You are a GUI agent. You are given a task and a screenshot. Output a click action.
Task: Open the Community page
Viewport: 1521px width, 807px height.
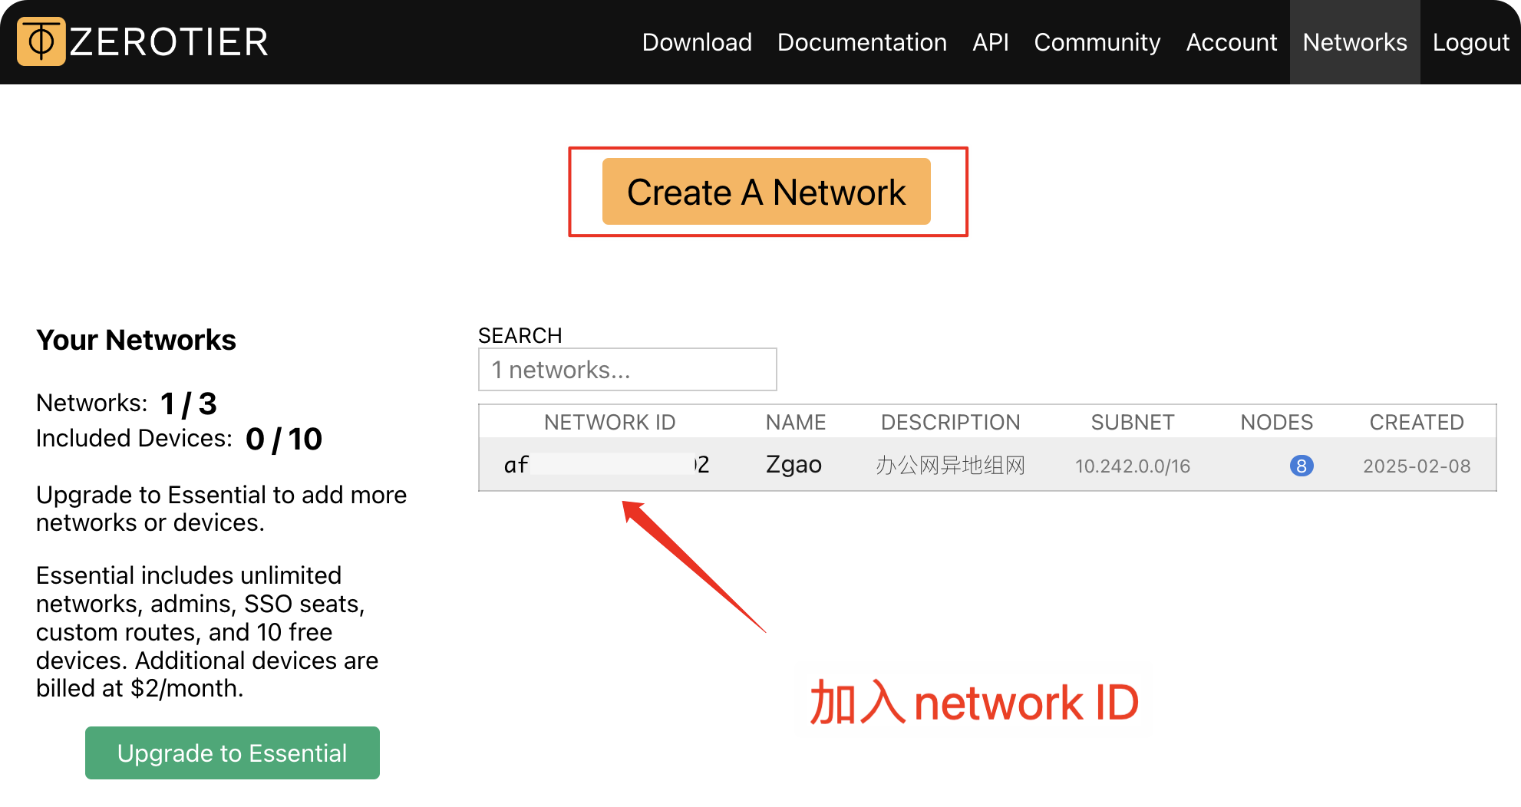(1097, 42)
